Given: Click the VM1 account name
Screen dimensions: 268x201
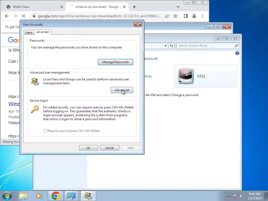Looking at the screenshot, I should 201,76.
